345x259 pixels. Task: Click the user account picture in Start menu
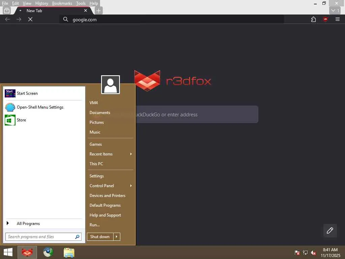[111, 85]
